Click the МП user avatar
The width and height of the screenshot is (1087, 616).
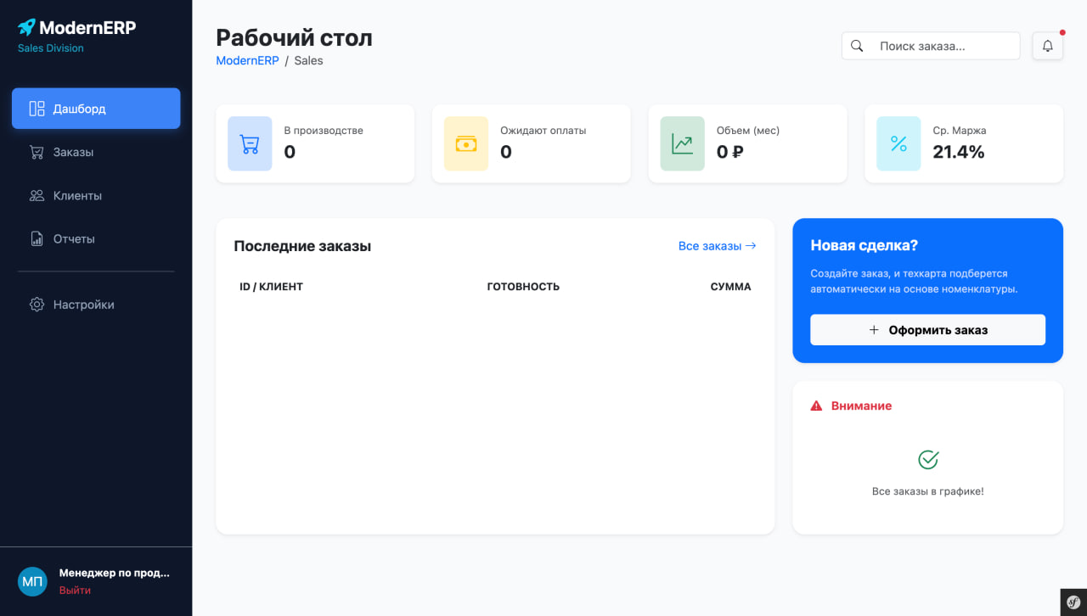32,581
